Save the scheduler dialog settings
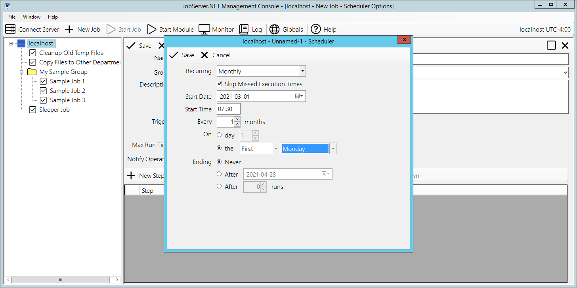 point(182,55)
